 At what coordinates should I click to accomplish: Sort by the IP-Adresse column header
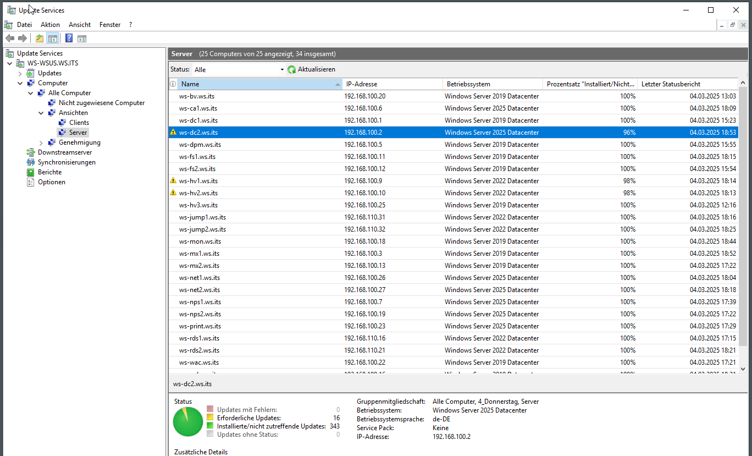point(392,84)
